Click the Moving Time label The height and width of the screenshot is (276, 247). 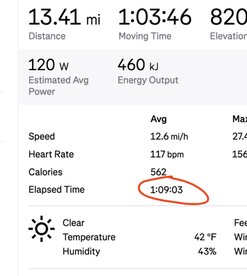(145, 36)
